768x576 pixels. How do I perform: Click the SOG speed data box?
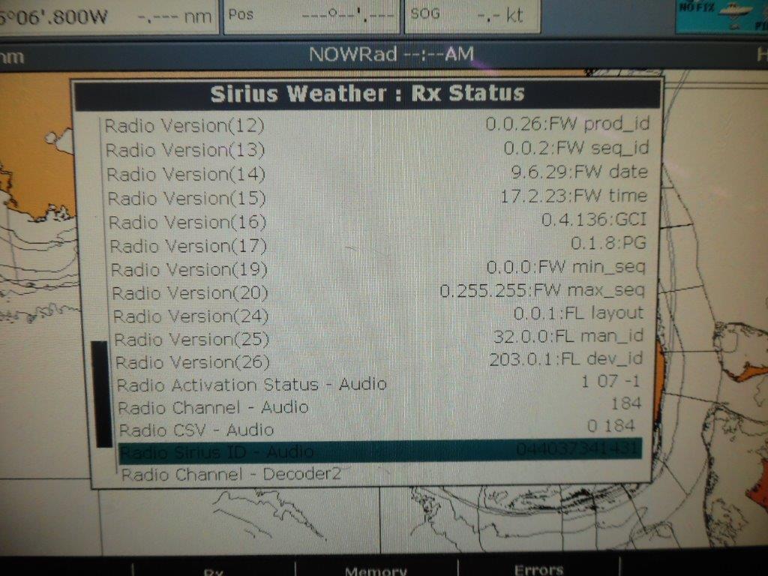click(x=472, y=16)
